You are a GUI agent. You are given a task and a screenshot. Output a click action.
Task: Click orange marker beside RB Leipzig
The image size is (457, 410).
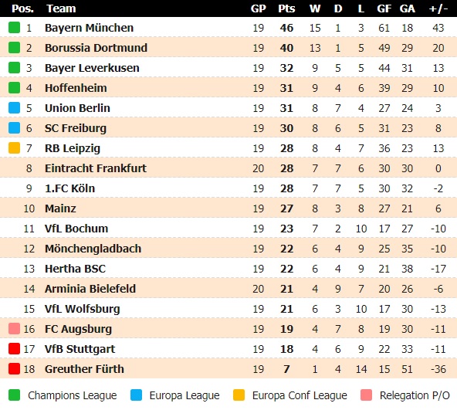[x=14, y=147]
